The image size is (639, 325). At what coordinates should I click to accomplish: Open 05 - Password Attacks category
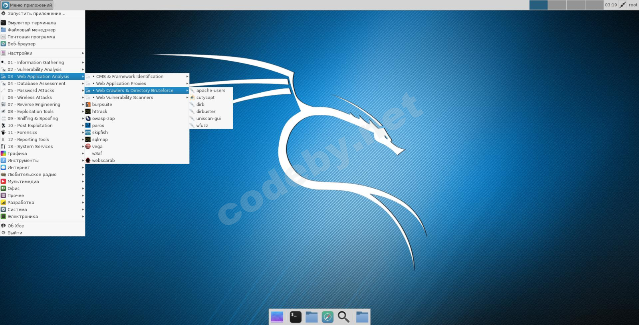(x=42, y=90)
